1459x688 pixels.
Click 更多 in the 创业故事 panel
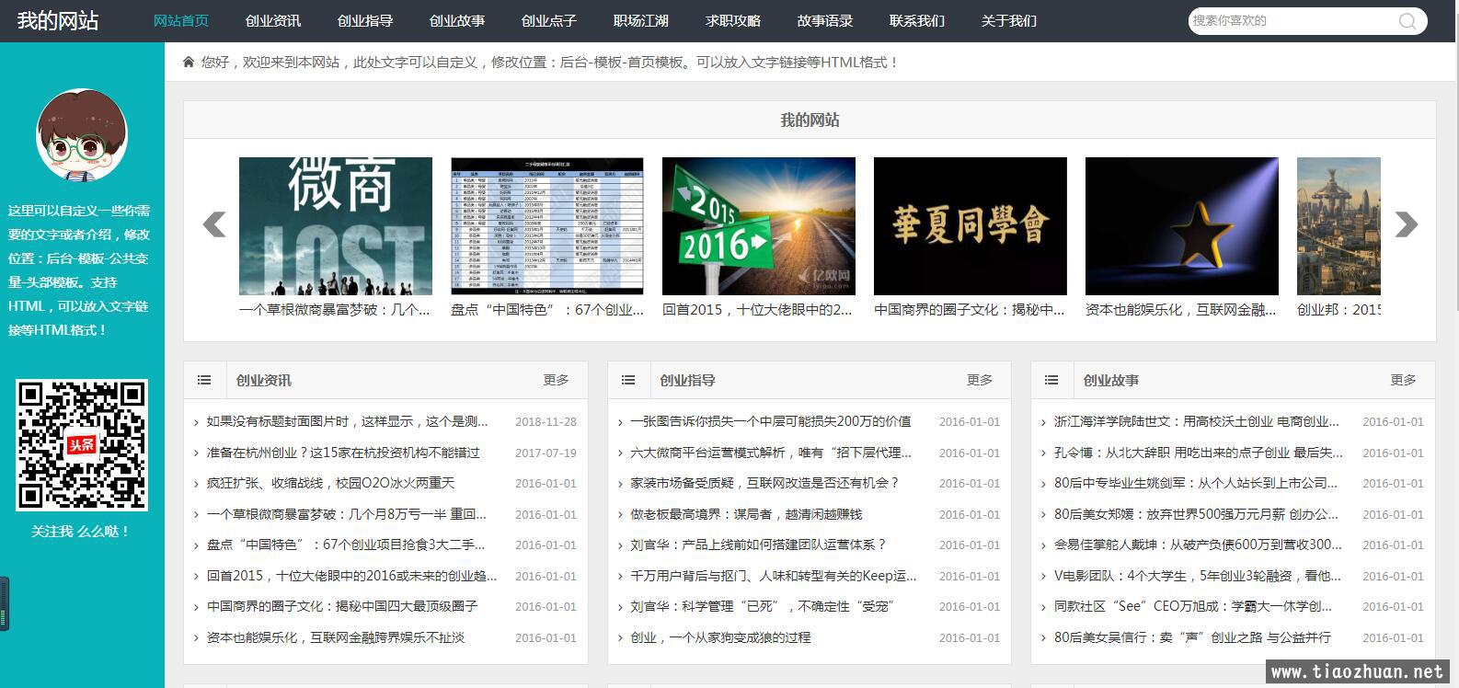pyautogui.click(x=1403, y=380)
